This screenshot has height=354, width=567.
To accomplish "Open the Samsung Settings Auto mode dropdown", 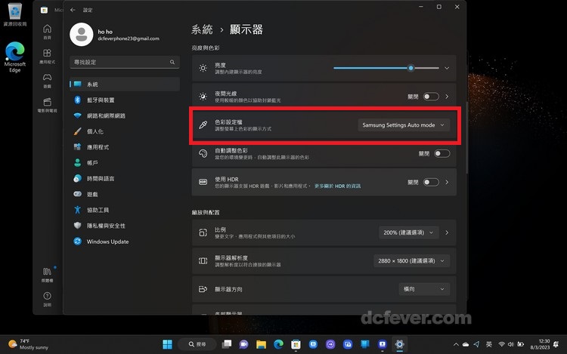I will click(x=404, y=125).
